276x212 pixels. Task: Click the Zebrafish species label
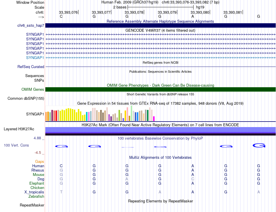[36, 196]
